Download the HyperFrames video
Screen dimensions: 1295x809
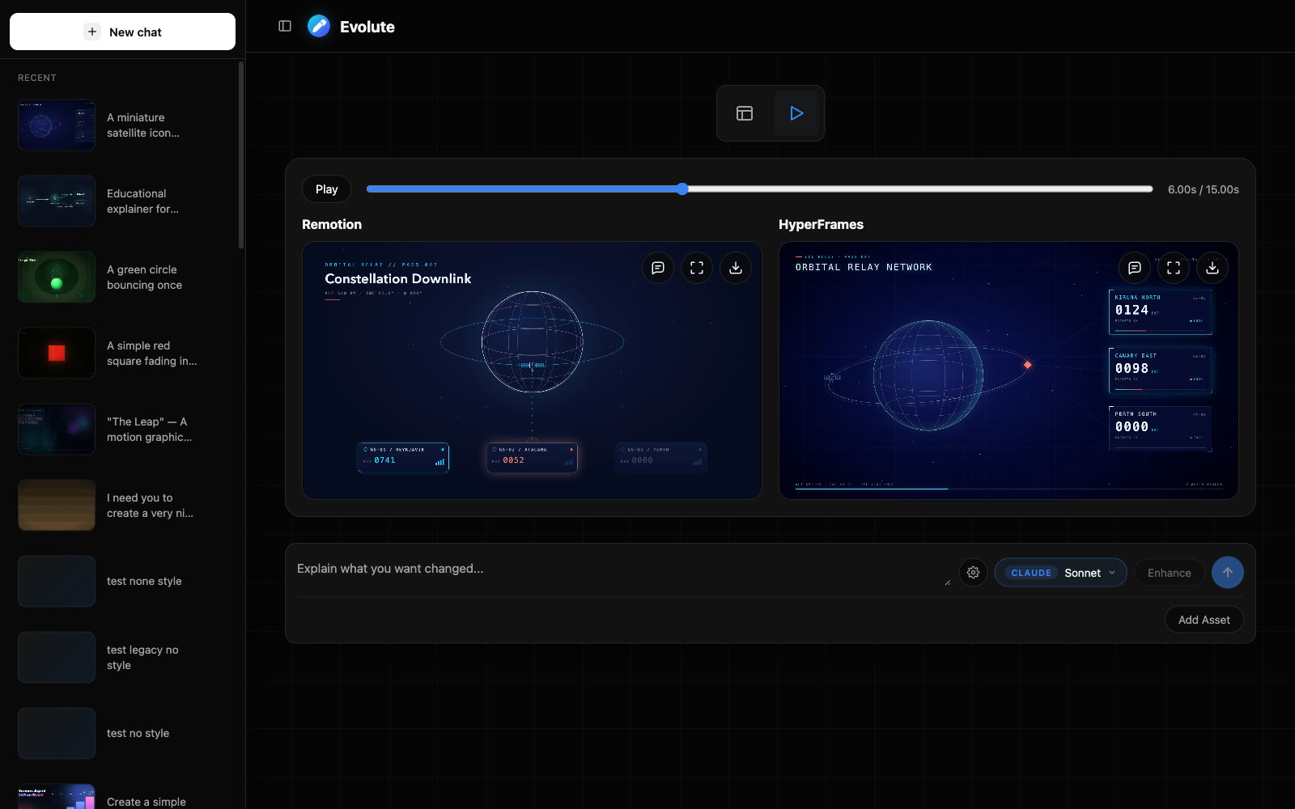click(1212, 268)
